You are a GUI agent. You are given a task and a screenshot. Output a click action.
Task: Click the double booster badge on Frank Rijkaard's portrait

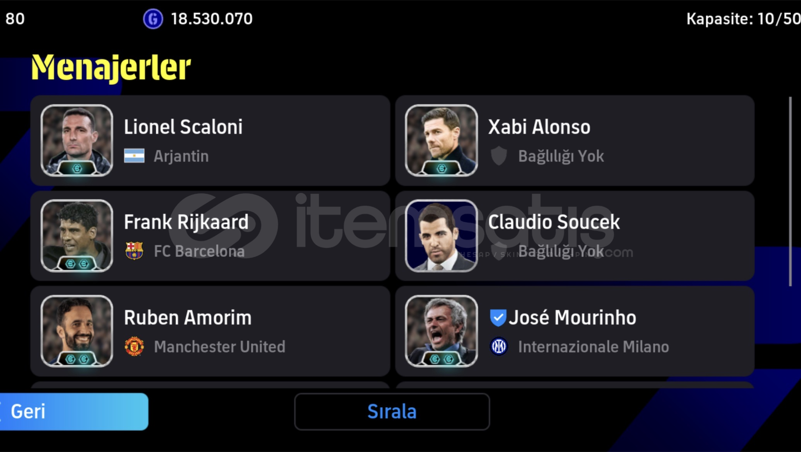[x=77, y=264]
